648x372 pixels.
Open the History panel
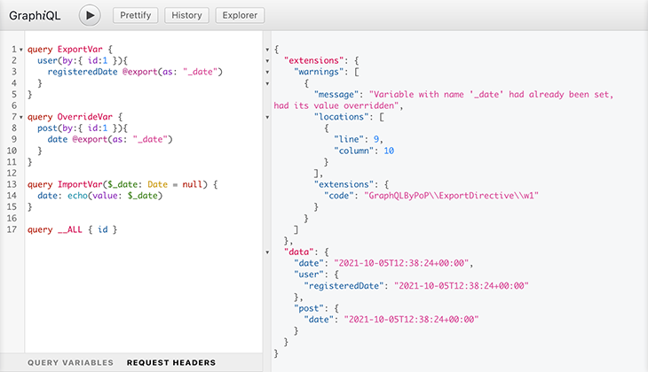click(x=186, y=15)
